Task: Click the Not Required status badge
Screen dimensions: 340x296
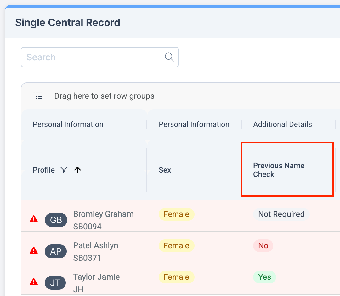Action: [281, 214]
